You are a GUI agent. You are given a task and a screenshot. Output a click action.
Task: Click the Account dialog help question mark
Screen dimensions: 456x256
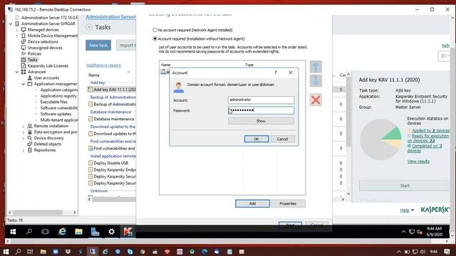[x=276, y=73]
